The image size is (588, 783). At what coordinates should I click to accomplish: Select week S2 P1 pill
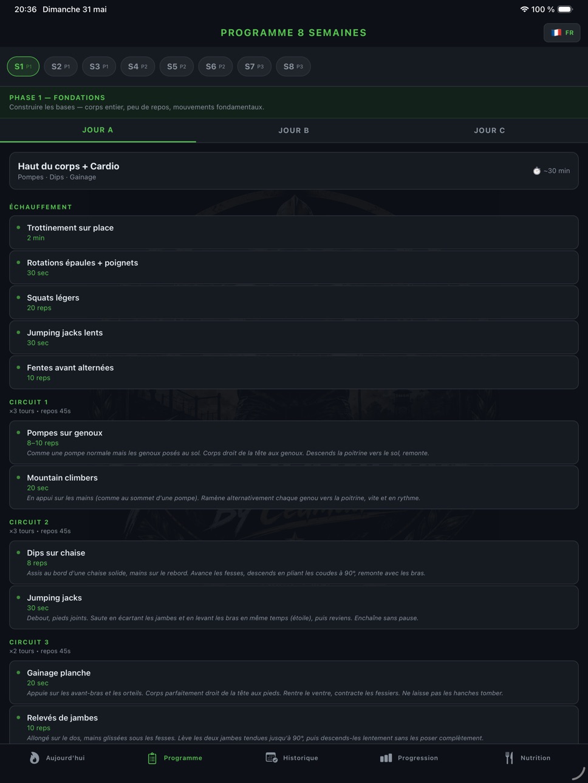pos(61,67)
